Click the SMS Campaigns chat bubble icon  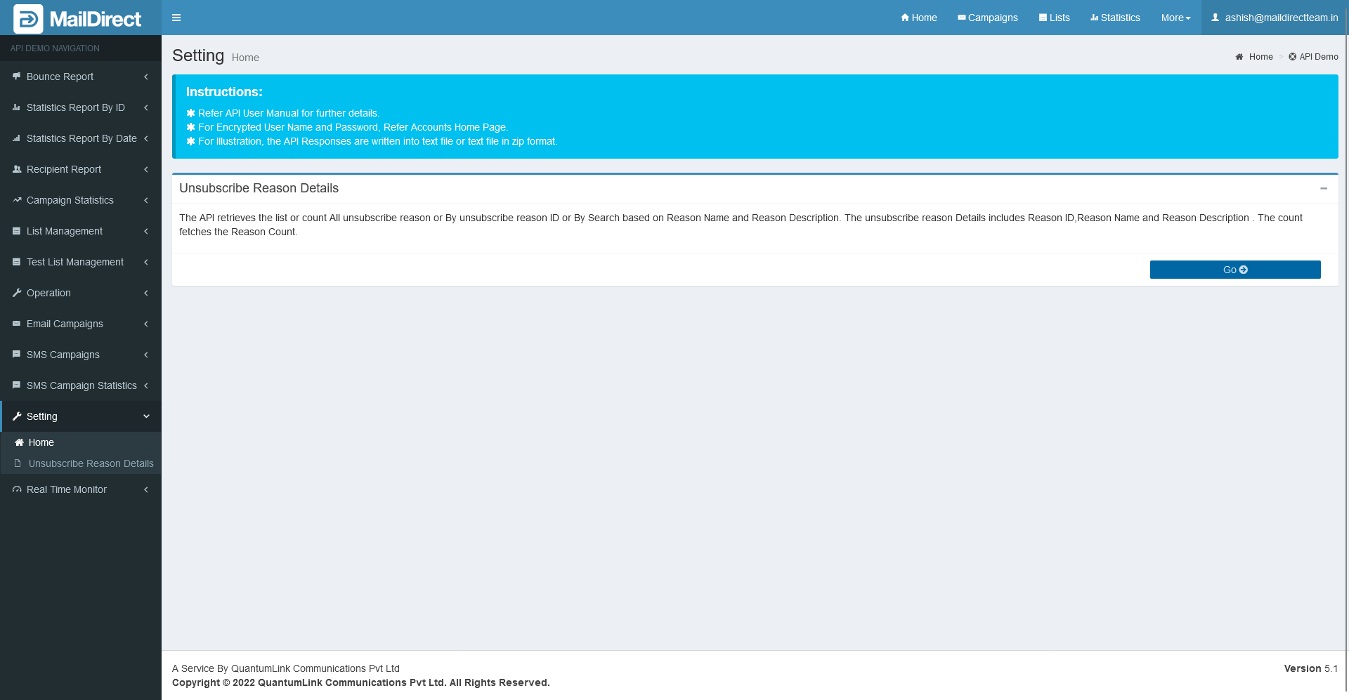tap(17, 355)
